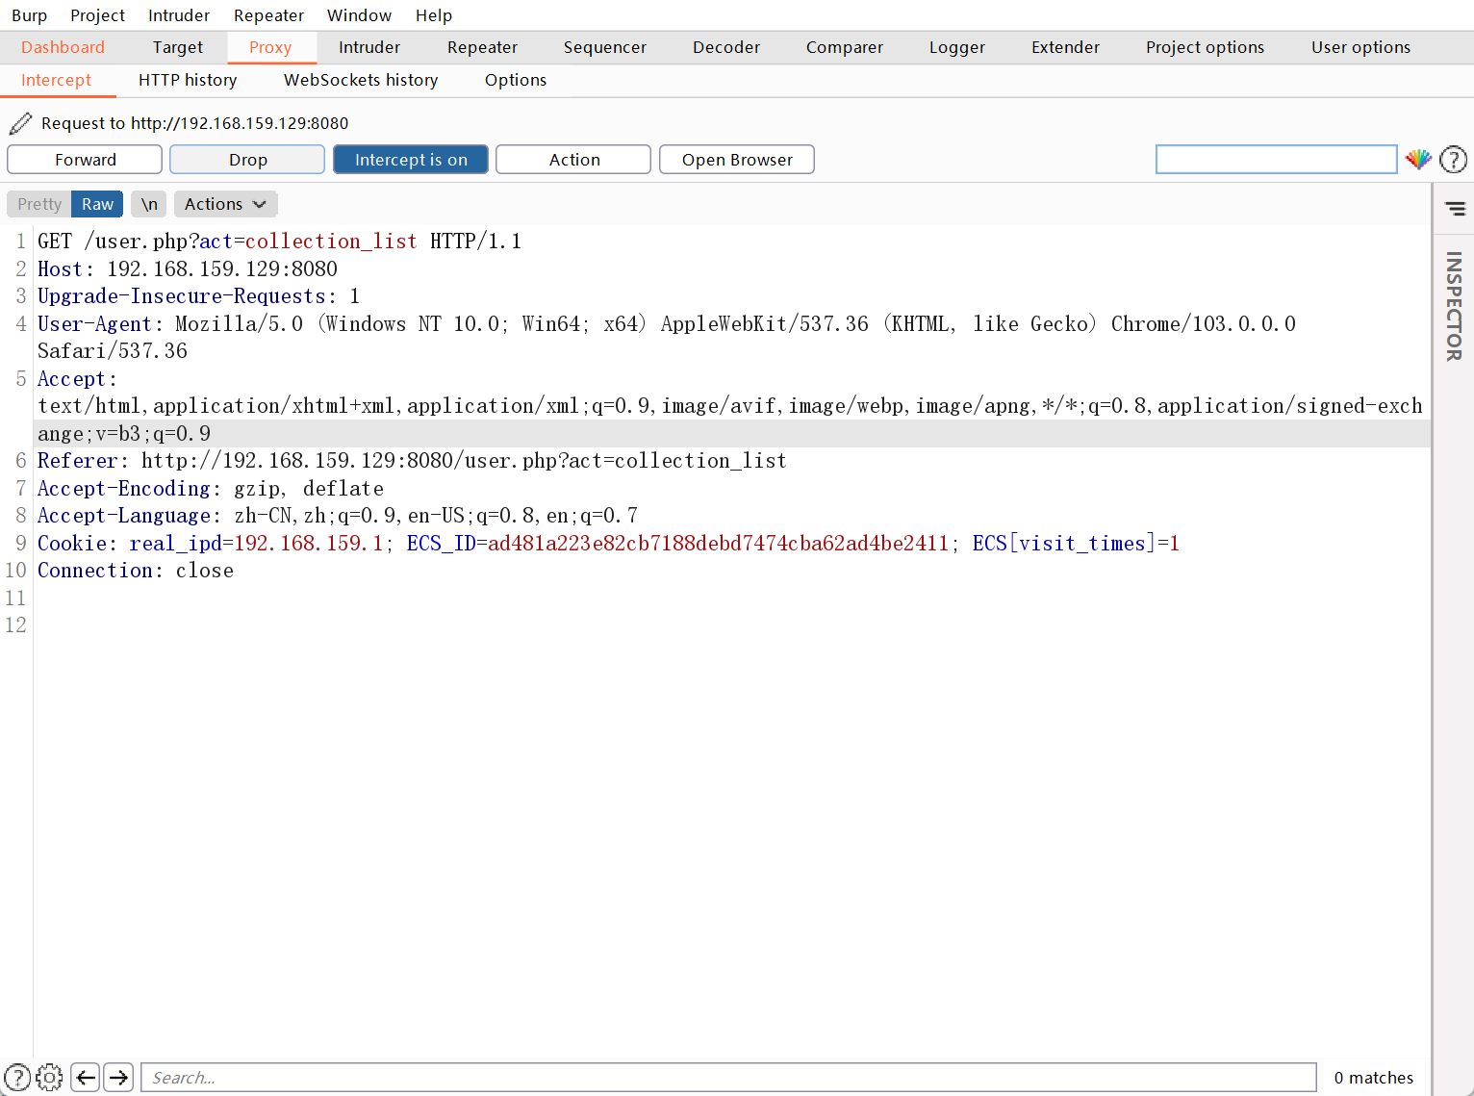Click the ECS_ID cookie value
This screenshot has height=1096, width=1474.
(718, 544)
